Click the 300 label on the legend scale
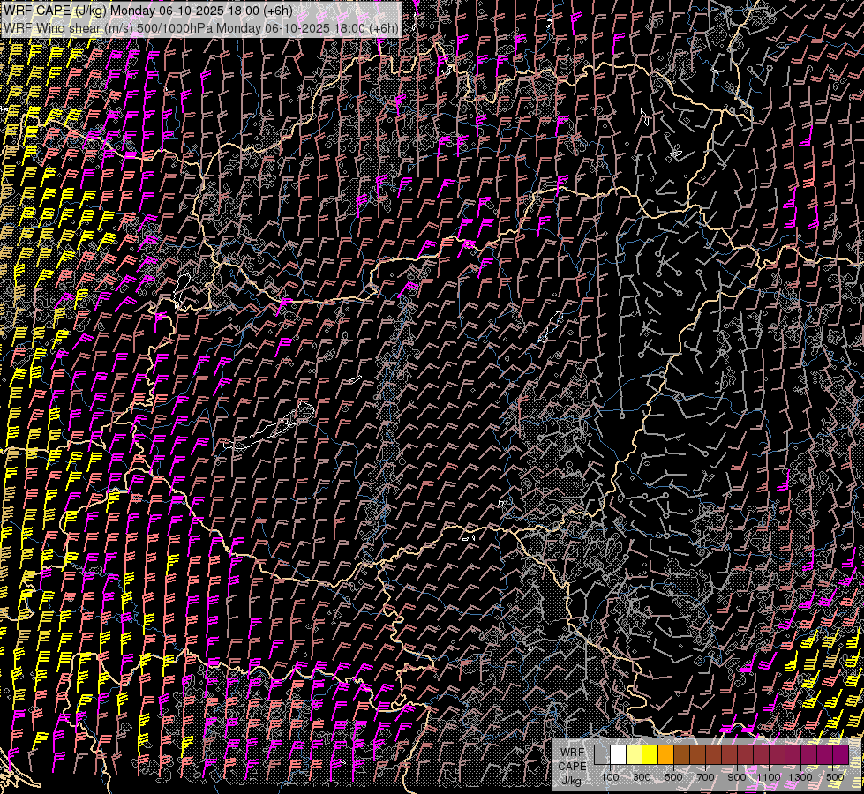 642,776
